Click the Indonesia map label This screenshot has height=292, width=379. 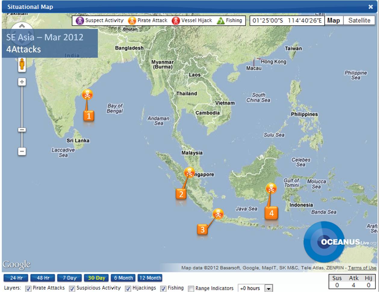(x=301, y=205)
